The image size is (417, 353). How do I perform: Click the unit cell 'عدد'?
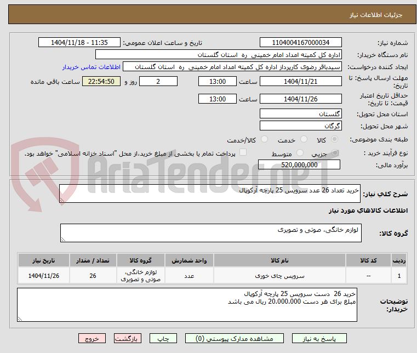[x=189, y=276]
